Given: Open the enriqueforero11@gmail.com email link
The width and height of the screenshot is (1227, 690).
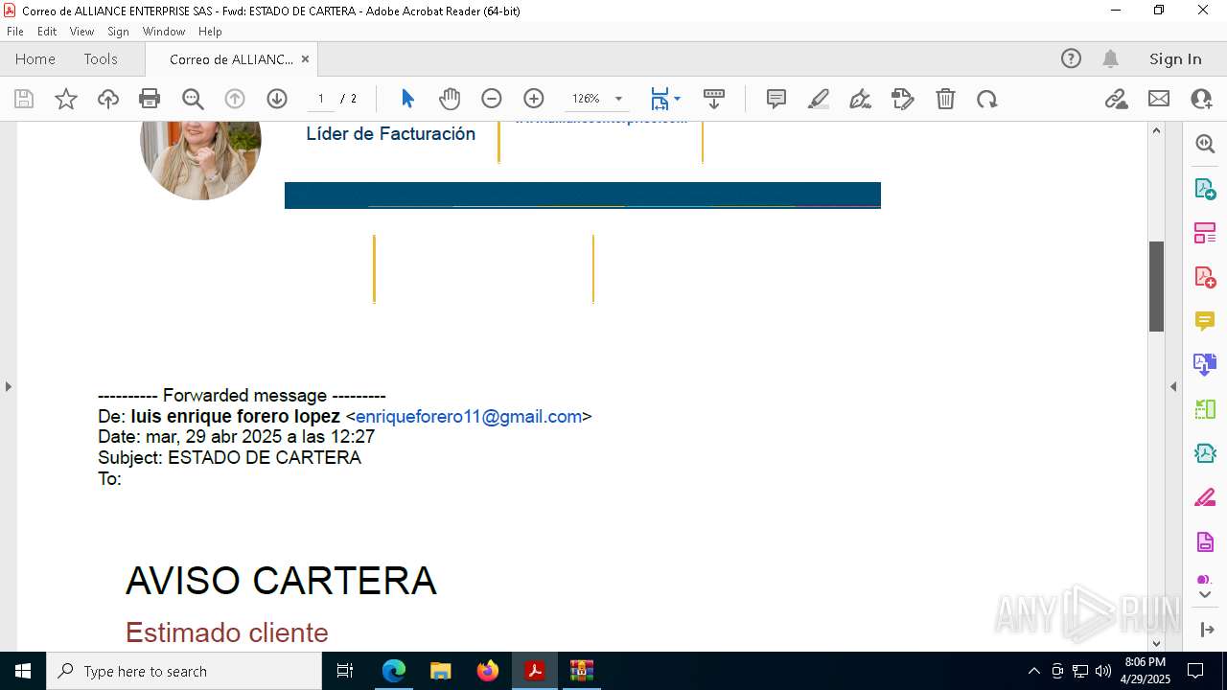Looking at the screenshot, I should coord(469,417).
